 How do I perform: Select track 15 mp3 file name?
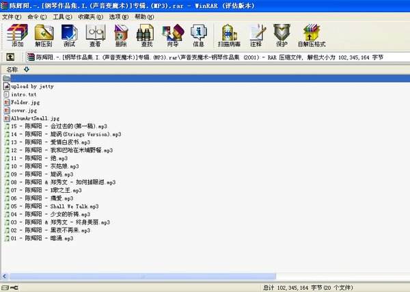pyautogui.click(x=59, y=127)
